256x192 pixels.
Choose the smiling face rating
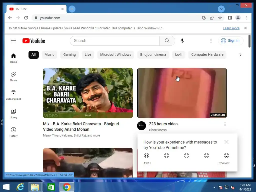(206, 155)
